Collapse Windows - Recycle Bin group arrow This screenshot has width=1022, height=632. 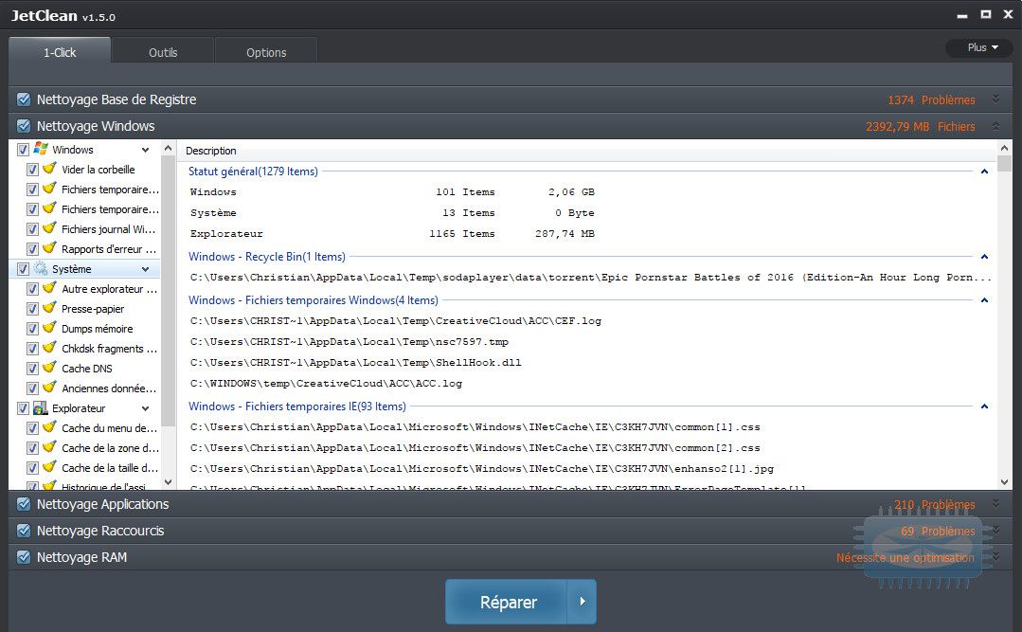(x=984, y=257)
